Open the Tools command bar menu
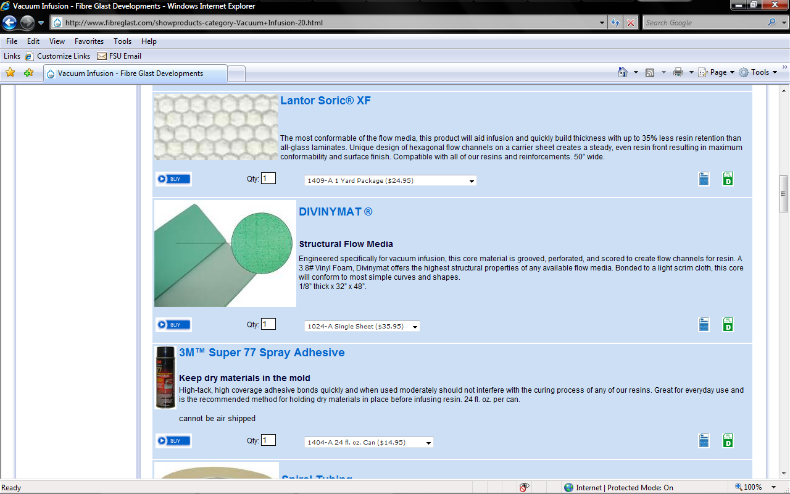The height and width of the screenshot is (494, 790). pyautogui.click(x=759, y=72)
